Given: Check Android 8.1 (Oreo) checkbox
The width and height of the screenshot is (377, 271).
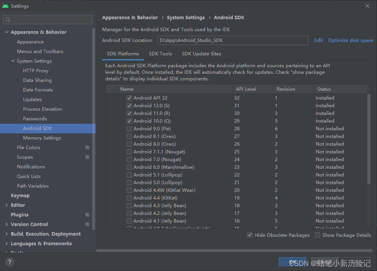Looking at the screenshot, I should click(x=129, y=136).
